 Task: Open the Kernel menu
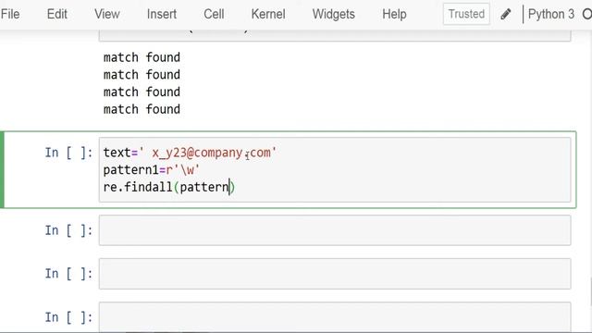(268, 15)
